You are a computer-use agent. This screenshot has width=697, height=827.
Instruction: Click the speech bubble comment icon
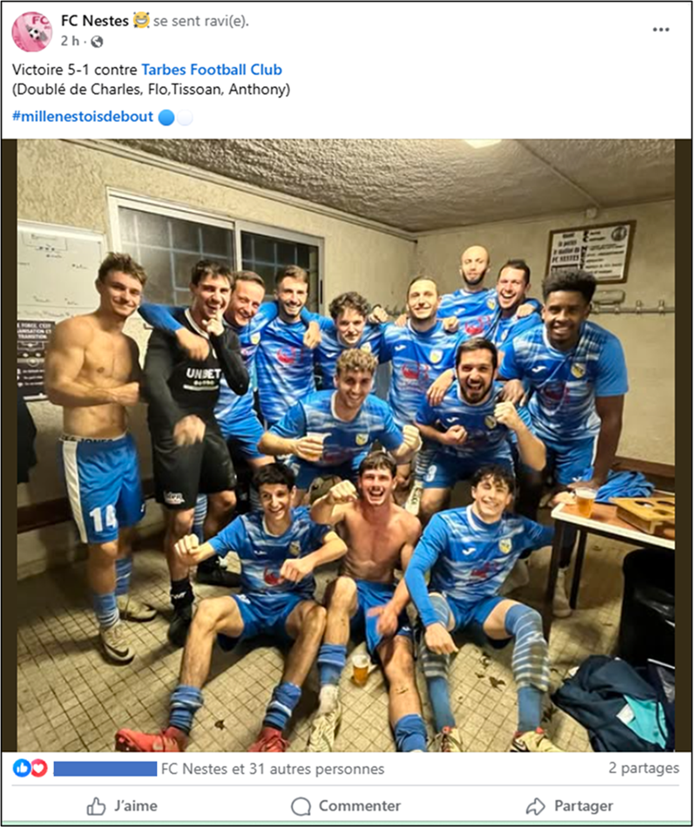click(x=301, y=806)
